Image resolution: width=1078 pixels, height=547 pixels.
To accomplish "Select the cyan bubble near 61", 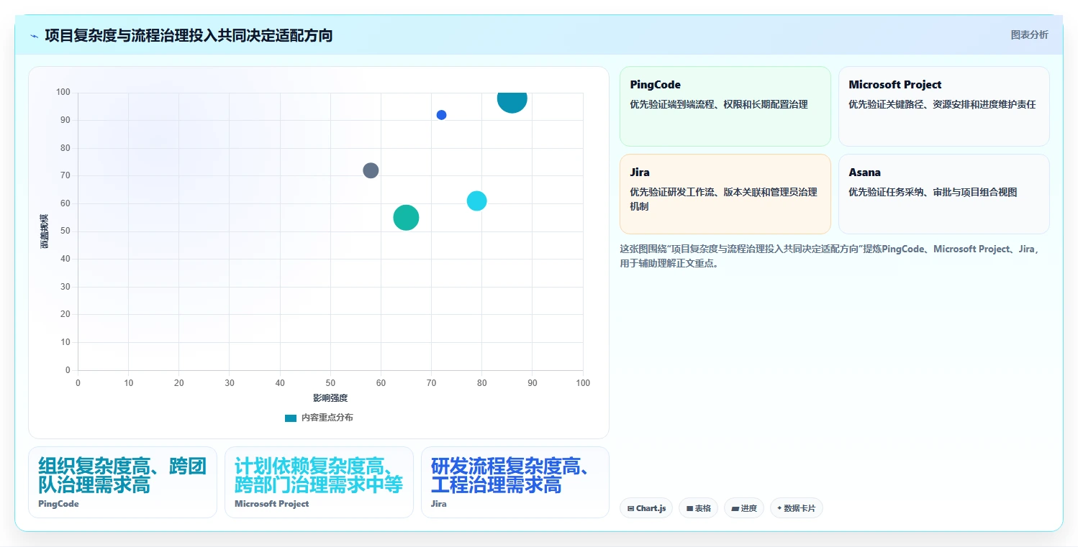I will point(476,201).
